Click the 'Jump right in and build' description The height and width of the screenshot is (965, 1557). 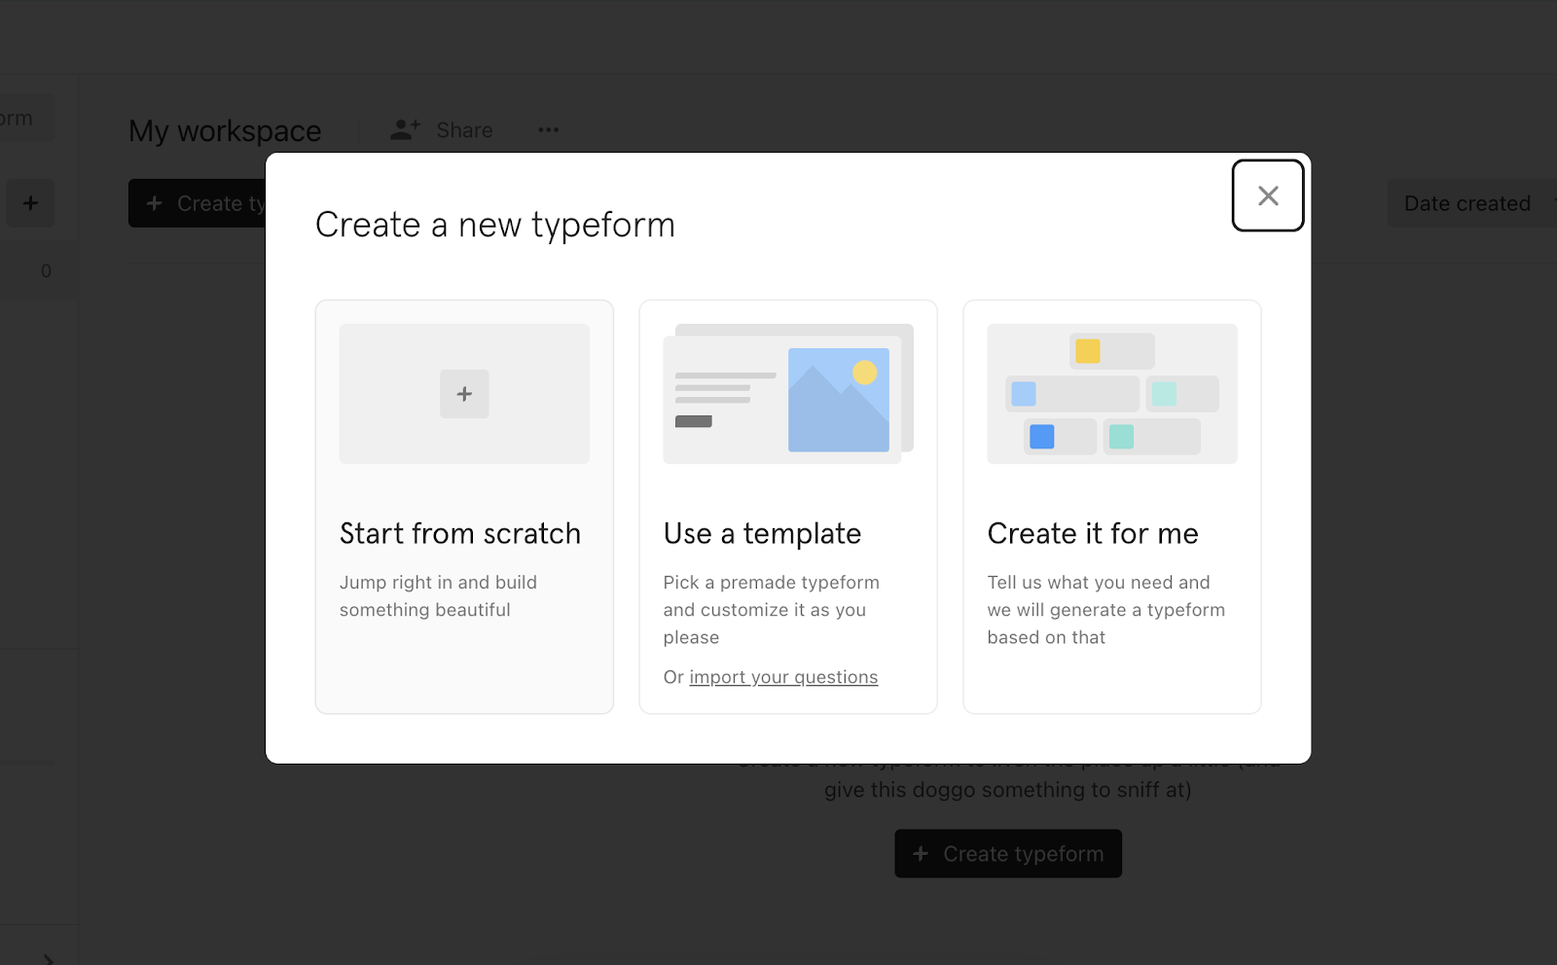(438, 595)
